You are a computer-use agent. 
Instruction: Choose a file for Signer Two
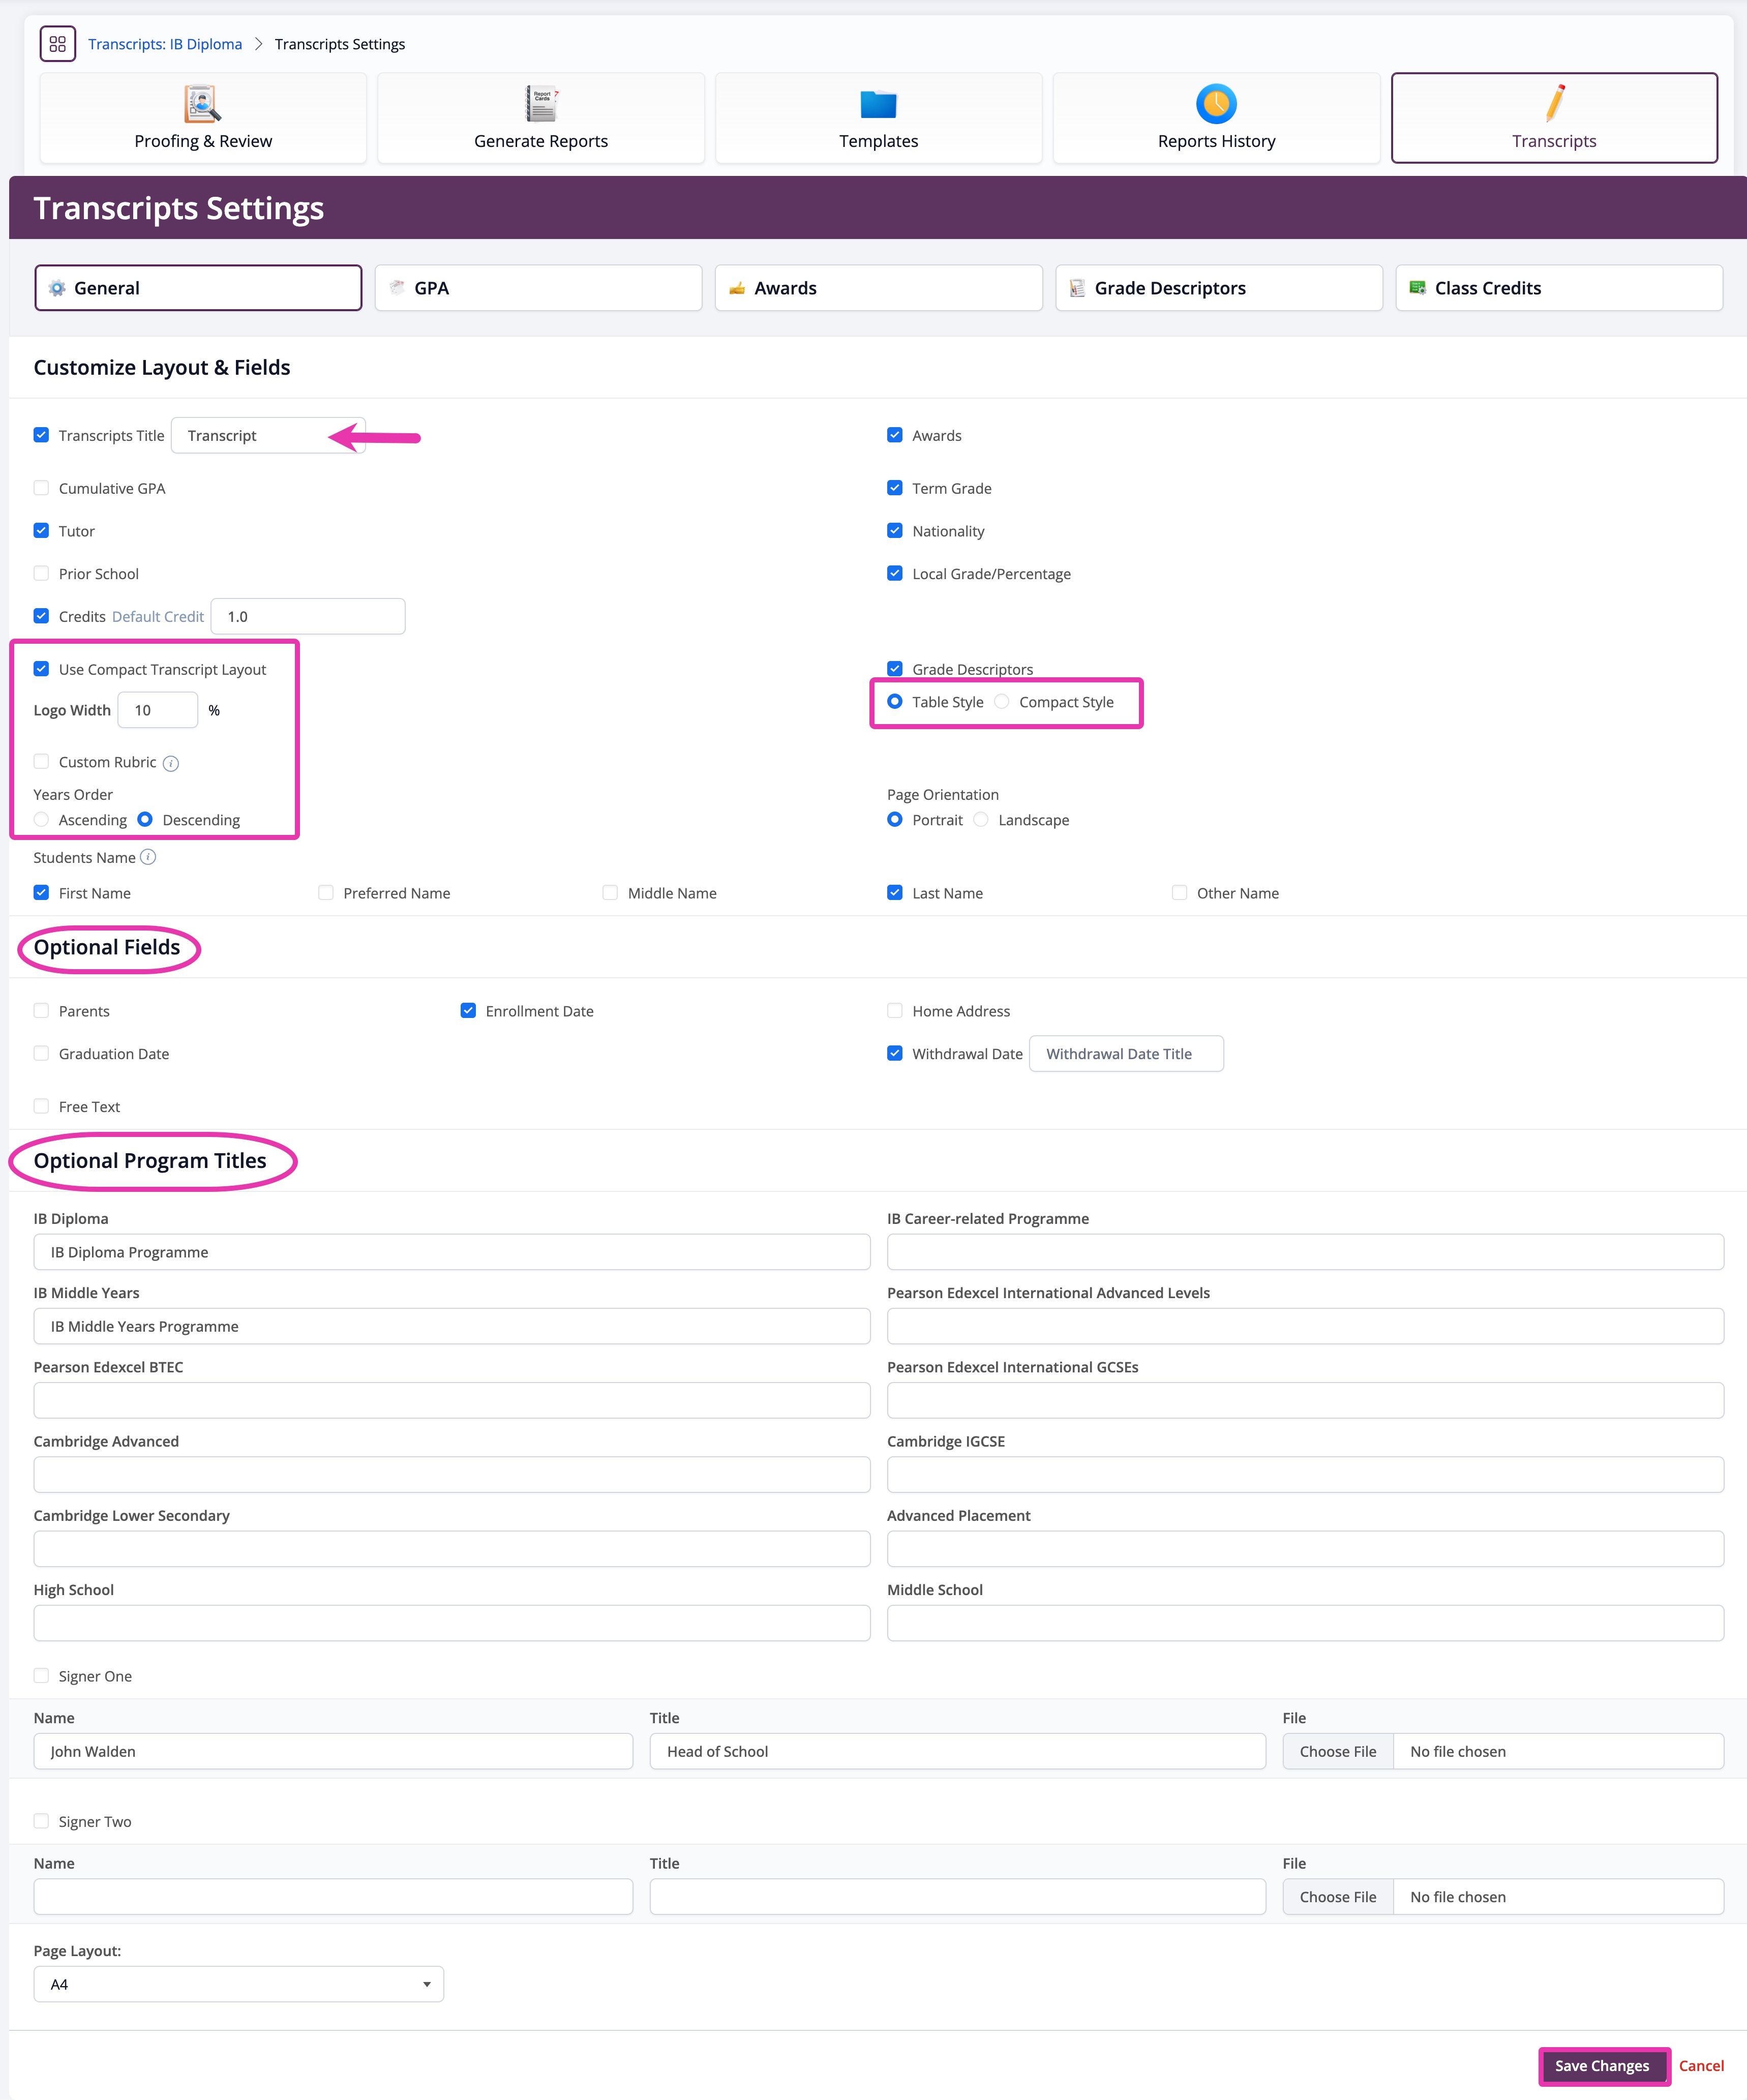(x=1337, y=1896)
